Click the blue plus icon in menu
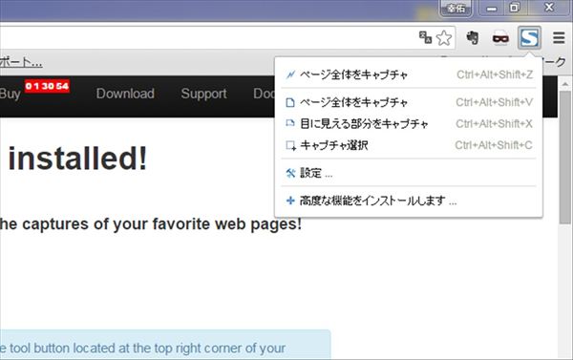 click(290, 201)
